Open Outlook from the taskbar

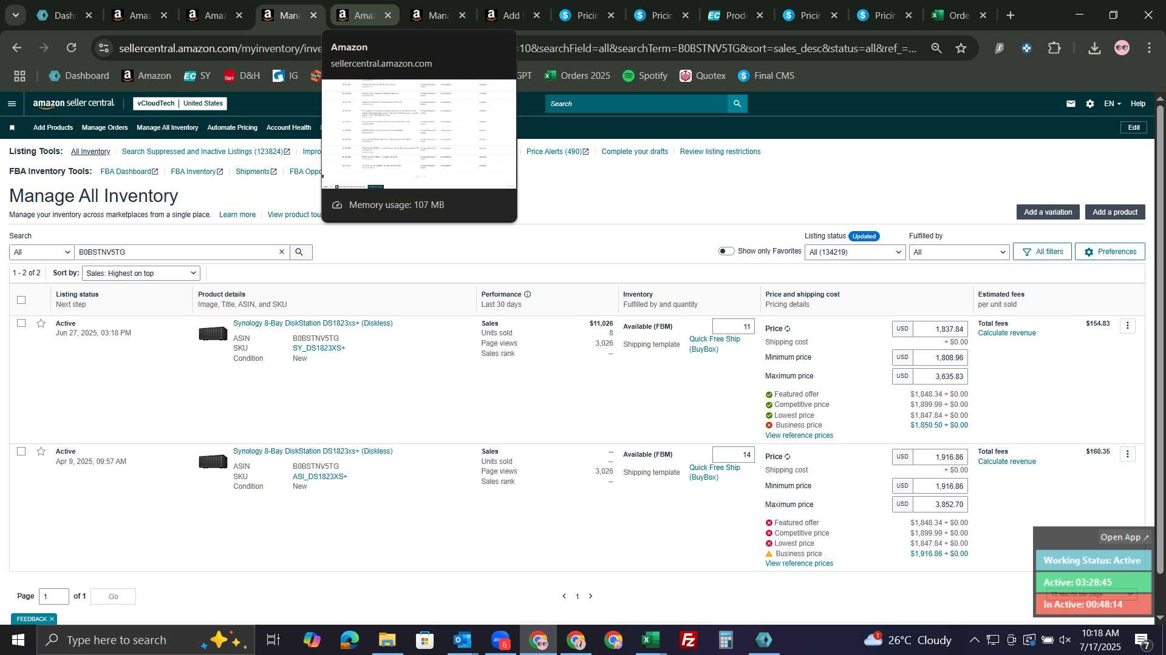(462, 640)
